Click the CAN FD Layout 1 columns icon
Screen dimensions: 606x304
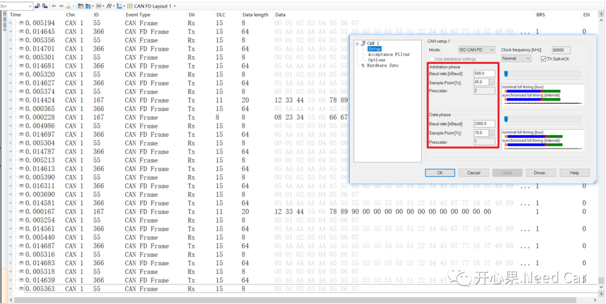[x=130, y=6]
